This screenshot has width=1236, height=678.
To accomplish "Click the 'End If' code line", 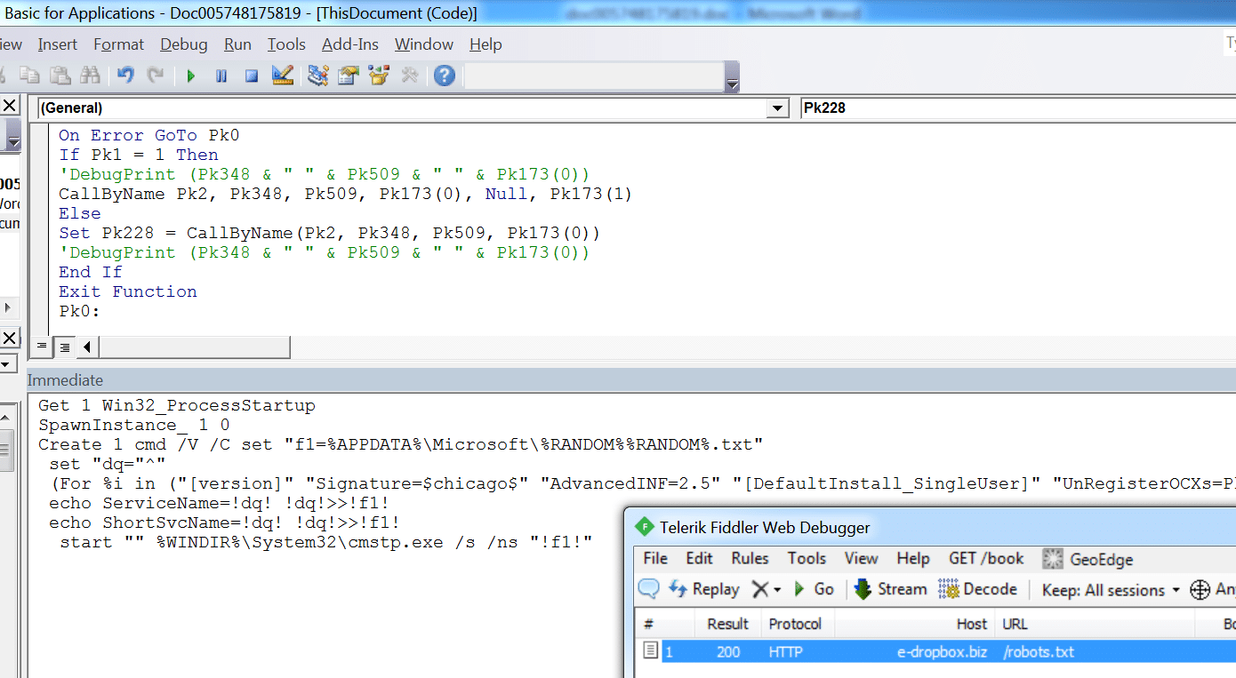I will tap(91, 272).
